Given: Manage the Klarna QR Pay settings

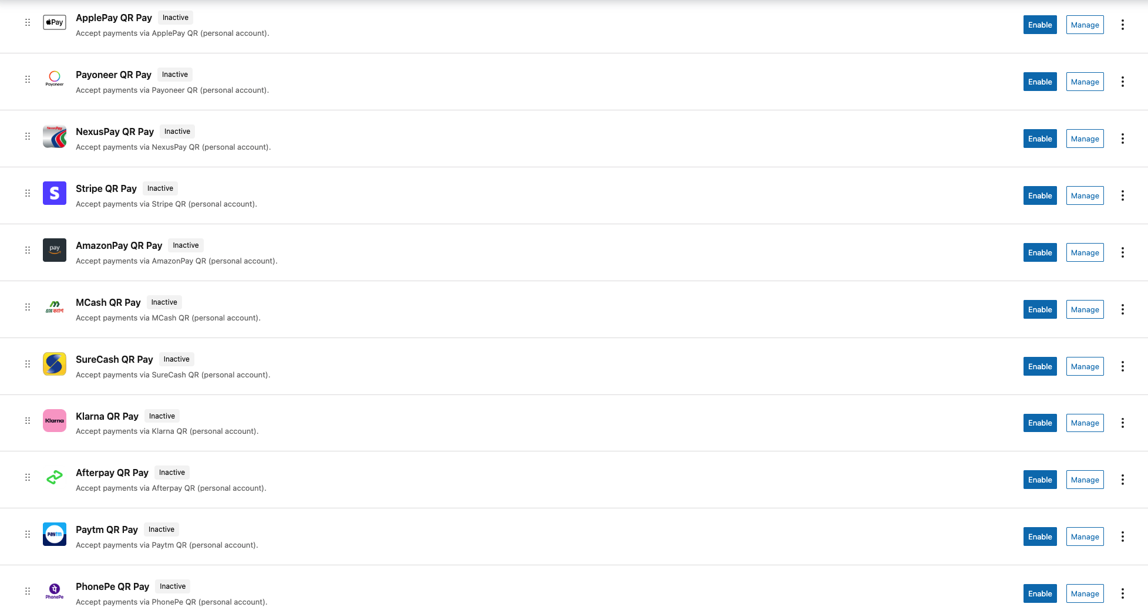Looking at the screenshot, I should tap(1085, 423).
